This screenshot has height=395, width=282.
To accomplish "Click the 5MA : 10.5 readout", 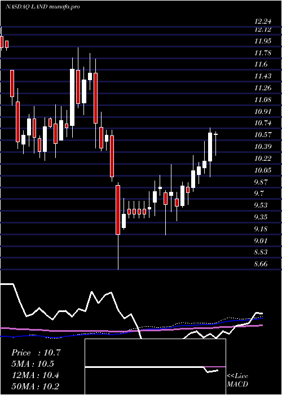I will (33, 364).
